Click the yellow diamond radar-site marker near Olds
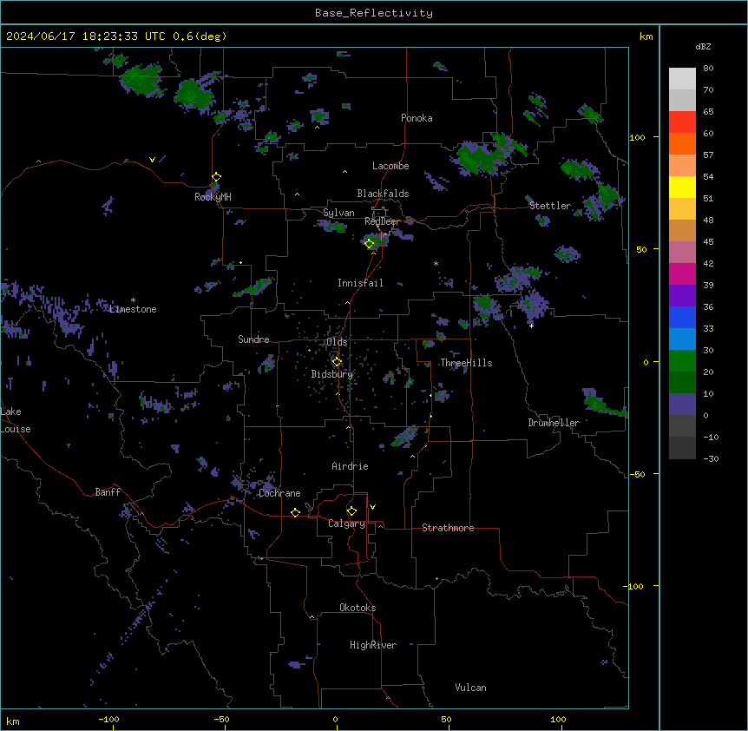This screenshot has height=731, width=748. [337, 362]
